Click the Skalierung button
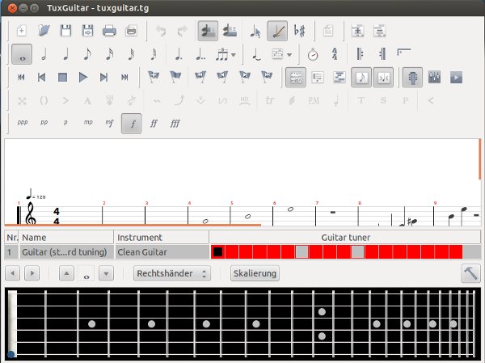Viewport: 485px width, 363px height. point(255,273)
